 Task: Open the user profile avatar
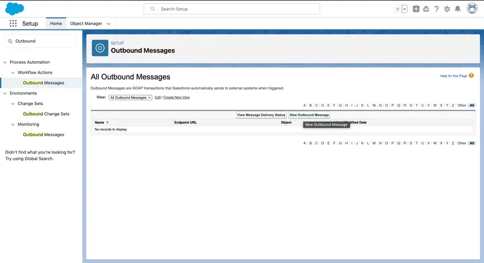[472, 9]
